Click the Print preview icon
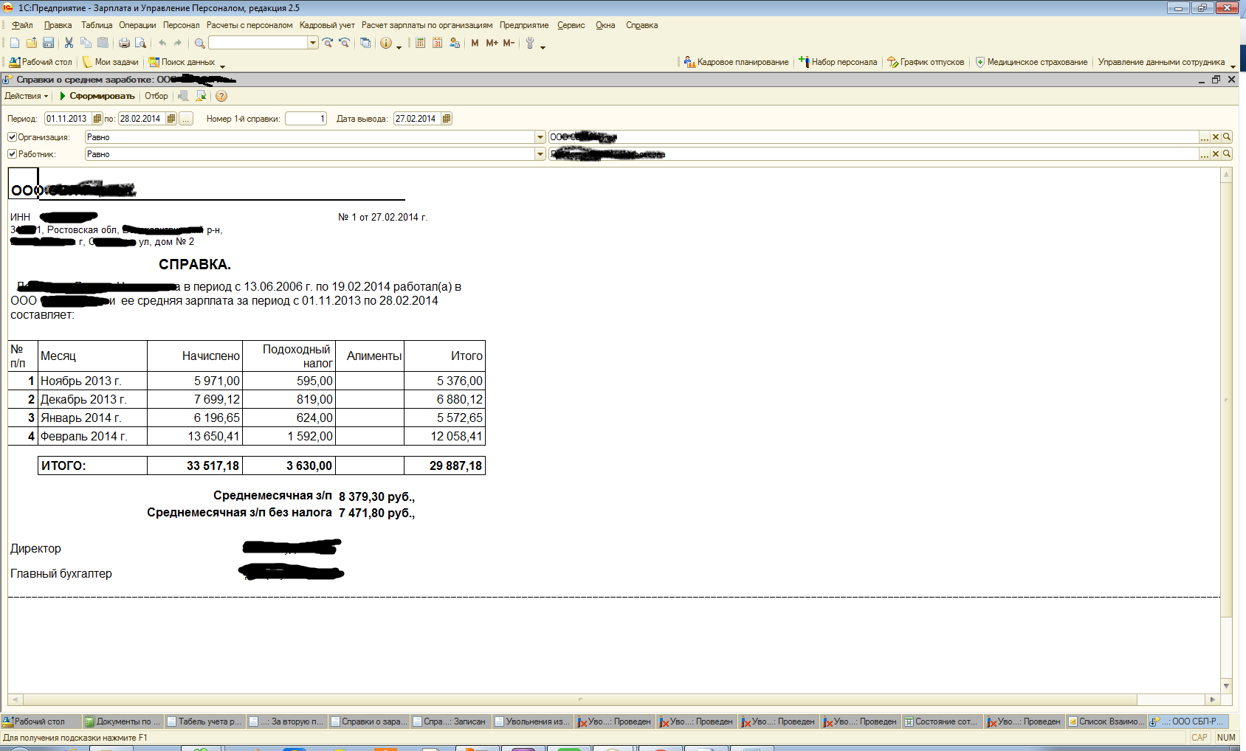This screenshot has width=1246, height=751. (x=140, y=43)
